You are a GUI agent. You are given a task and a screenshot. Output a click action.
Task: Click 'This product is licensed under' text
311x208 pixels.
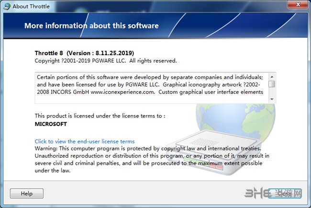tap(100, 116)
